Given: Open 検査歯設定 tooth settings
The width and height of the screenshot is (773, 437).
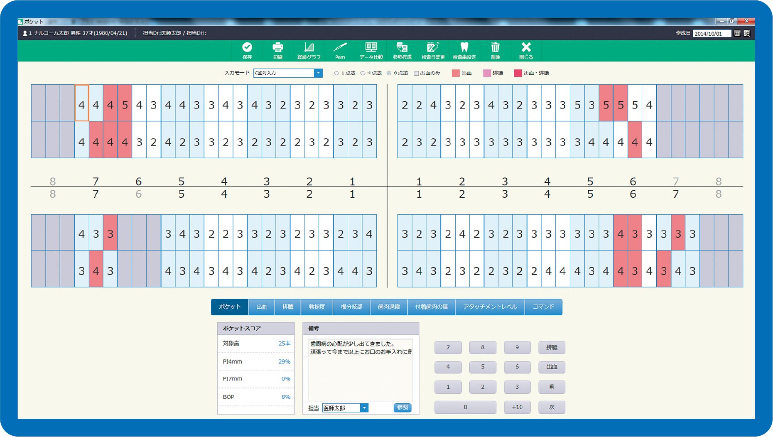Looking at the screenshot, I should [464, 51].
